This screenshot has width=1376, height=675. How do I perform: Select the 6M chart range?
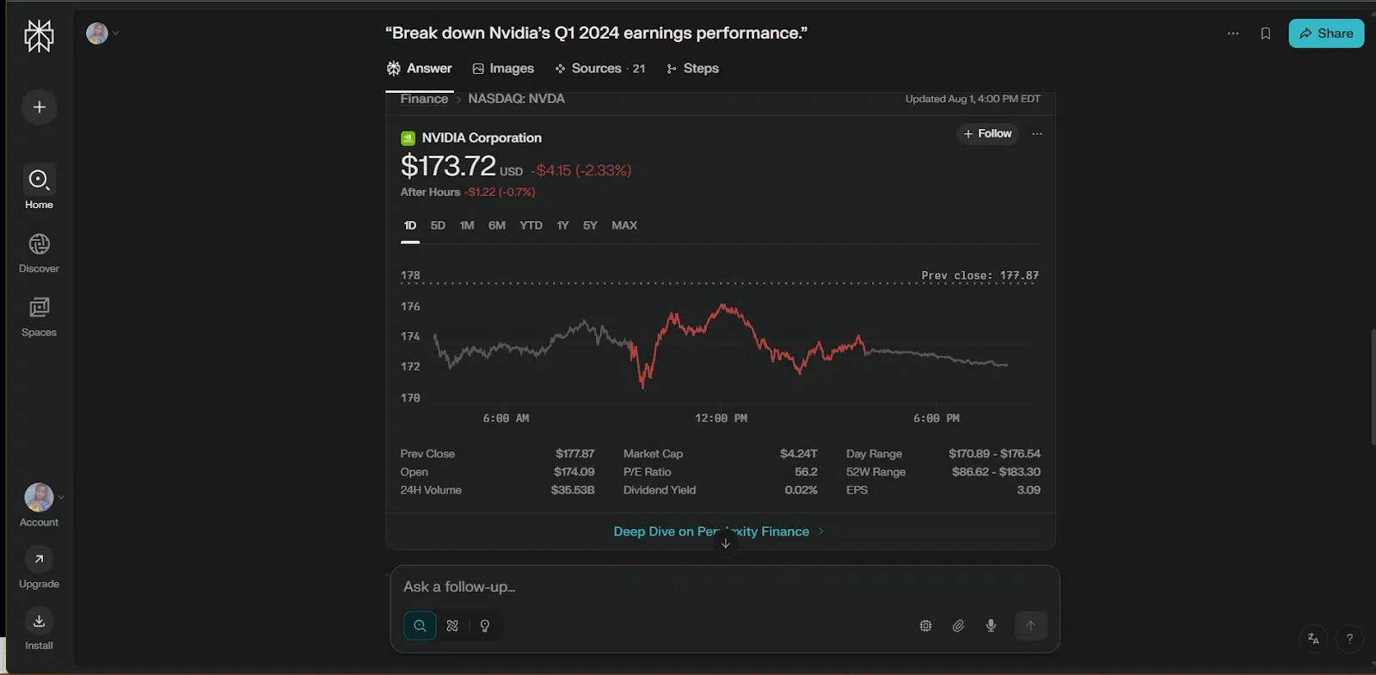click(497, 225)
